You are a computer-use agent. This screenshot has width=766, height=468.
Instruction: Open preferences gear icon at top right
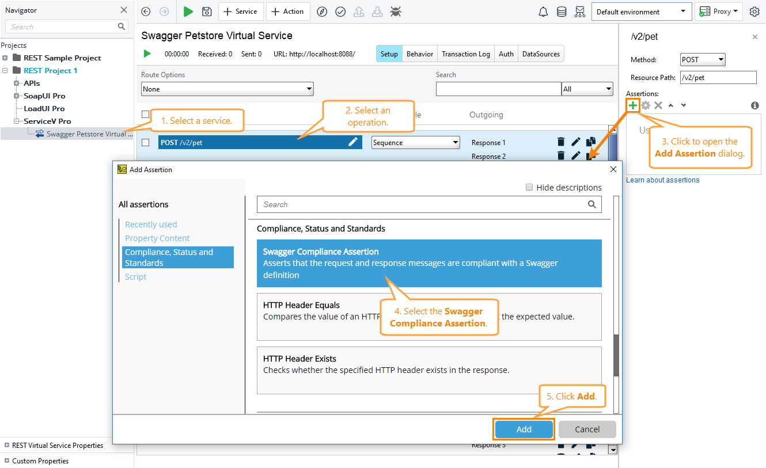(x=754, y=12)
